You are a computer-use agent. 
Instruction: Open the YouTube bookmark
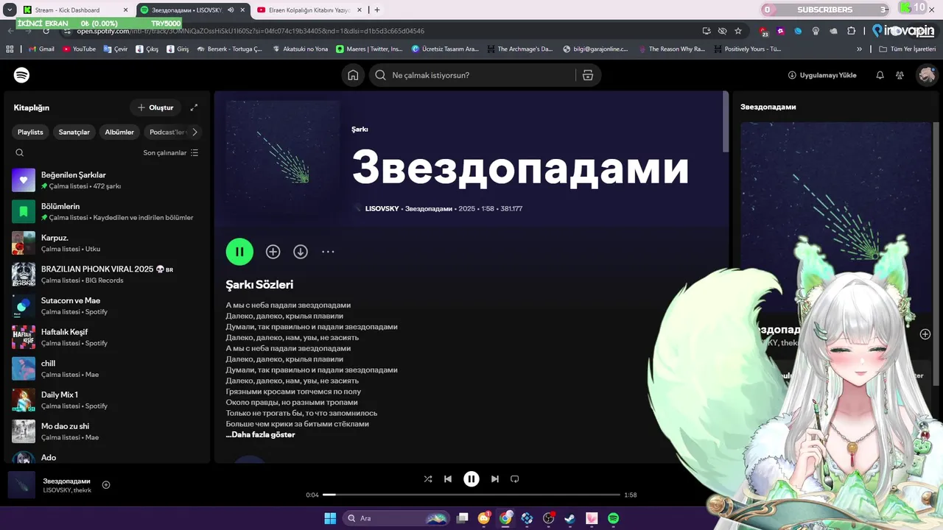[x=79, y=49]
